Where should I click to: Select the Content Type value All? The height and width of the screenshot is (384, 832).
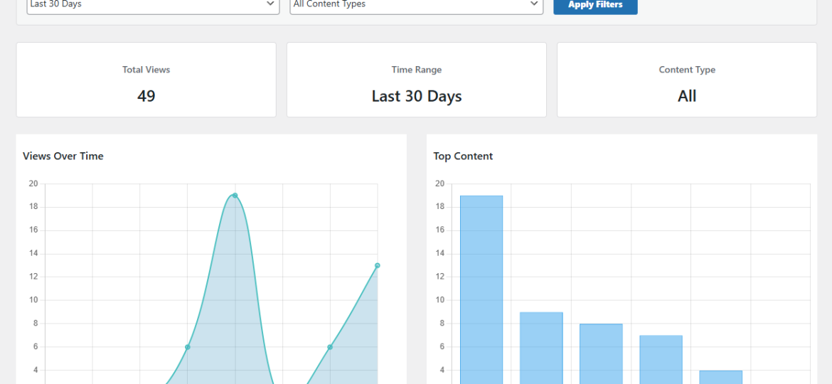[687, 96]
